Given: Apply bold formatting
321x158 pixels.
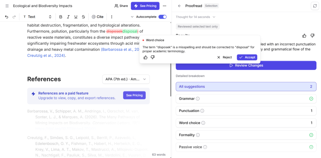Looking at the screenshot, I should tap(61, 17).
